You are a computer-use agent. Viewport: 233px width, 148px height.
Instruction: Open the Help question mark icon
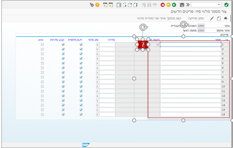tap(97, 5)
